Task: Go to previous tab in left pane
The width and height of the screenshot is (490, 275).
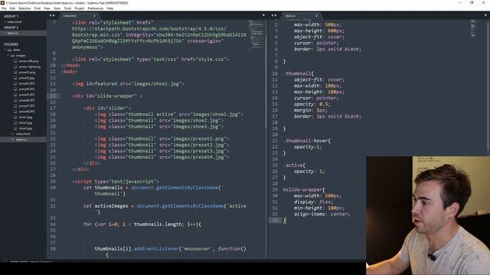Action: point(51,15)
